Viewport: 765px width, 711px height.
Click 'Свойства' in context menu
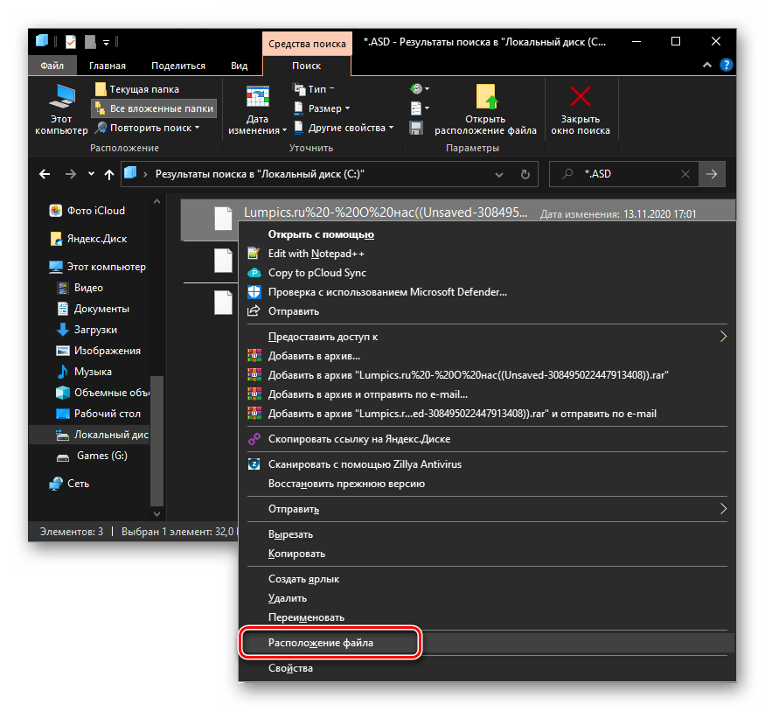pyautogui.click(x=290, y=668)
